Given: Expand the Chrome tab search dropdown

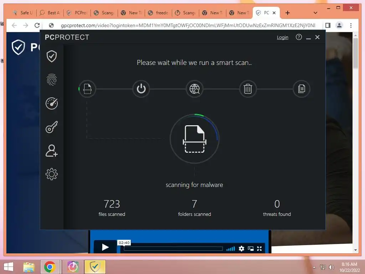Looking at the screenshot, I should pos(315,13).
